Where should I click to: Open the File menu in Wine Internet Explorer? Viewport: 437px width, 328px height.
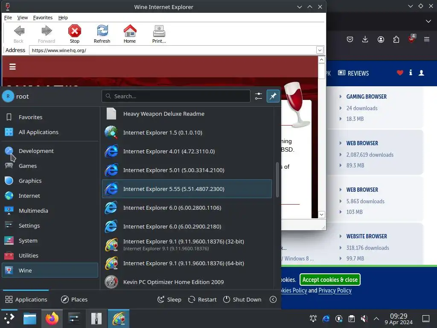click(8, 18)
